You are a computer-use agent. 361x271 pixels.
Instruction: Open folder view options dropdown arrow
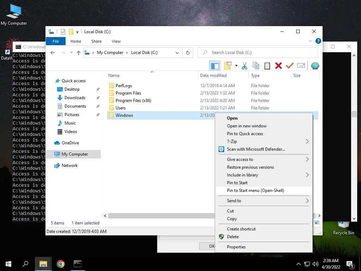pos(236,66)
